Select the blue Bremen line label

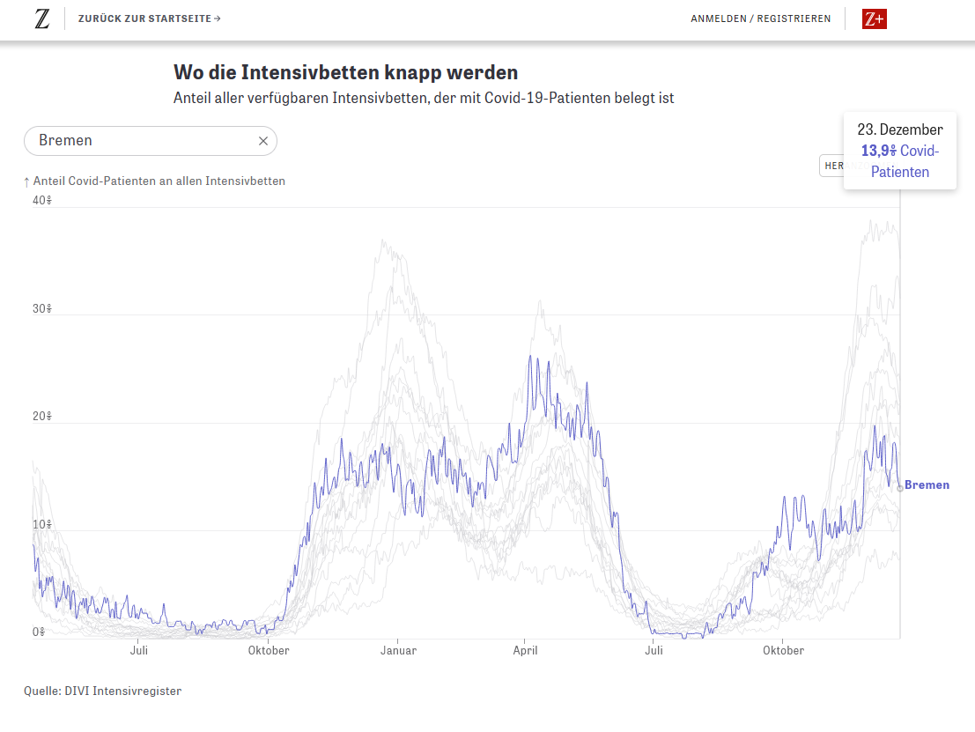coord(927,484)
